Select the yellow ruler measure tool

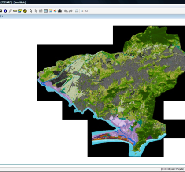15,11
